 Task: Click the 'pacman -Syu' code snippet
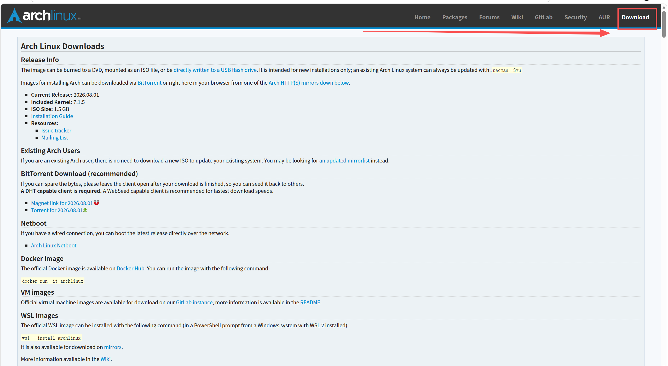point(507,70)
